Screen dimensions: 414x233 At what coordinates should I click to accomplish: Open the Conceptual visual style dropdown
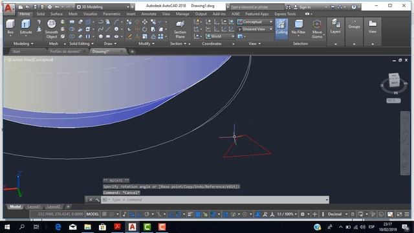click(x=255, y=22)
